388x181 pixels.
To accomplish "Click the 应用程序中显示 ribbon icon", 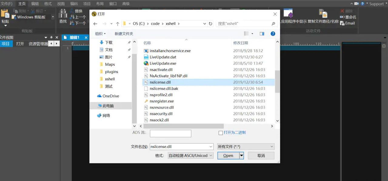I will [288, 13].
